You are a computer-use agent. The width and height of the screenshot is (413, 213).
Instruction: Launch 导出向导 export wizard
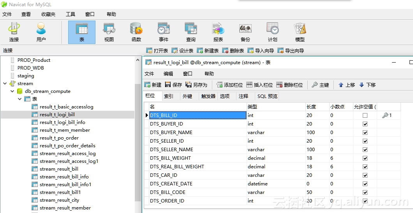[291, 51]
